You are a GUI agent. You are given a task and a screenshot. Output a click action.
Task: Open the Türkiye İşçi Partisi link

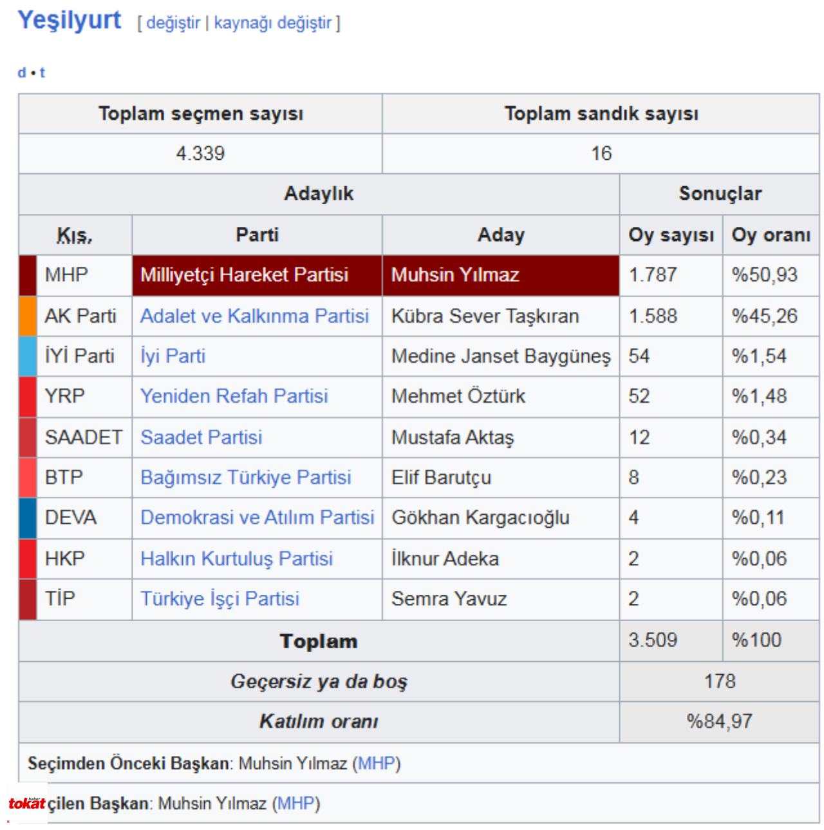pos(220,599)
